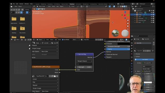Open the Slot 1 material slot dropdown
This screenshot has height=93, width=165.
pyautogui.click(x=76, y=40)
